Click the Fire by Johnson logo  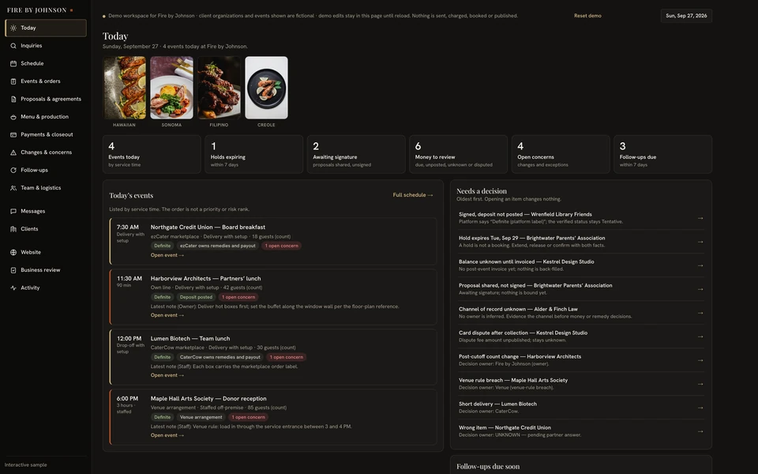(39, 10)
